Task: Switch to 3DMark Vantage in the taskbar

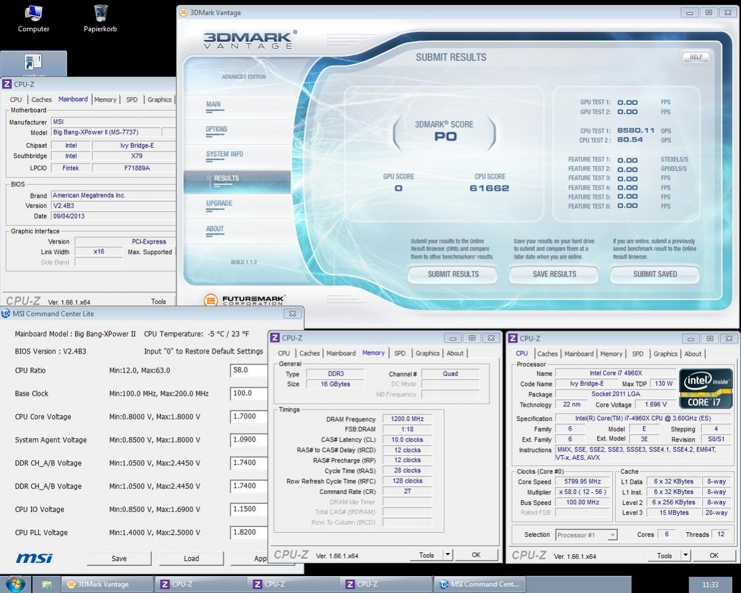Action: coord(107,584)
